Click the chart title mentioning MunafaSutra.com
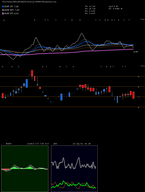This screenshot has width=145, height=192. coord(29,2)
